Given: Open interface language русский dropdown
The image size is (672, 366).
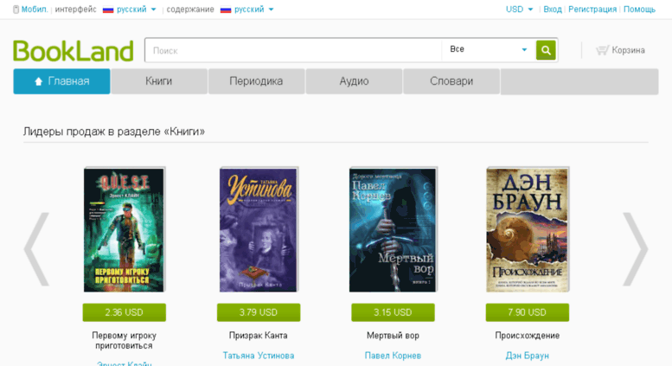Looking at the screenshot, I should (130, 10).
